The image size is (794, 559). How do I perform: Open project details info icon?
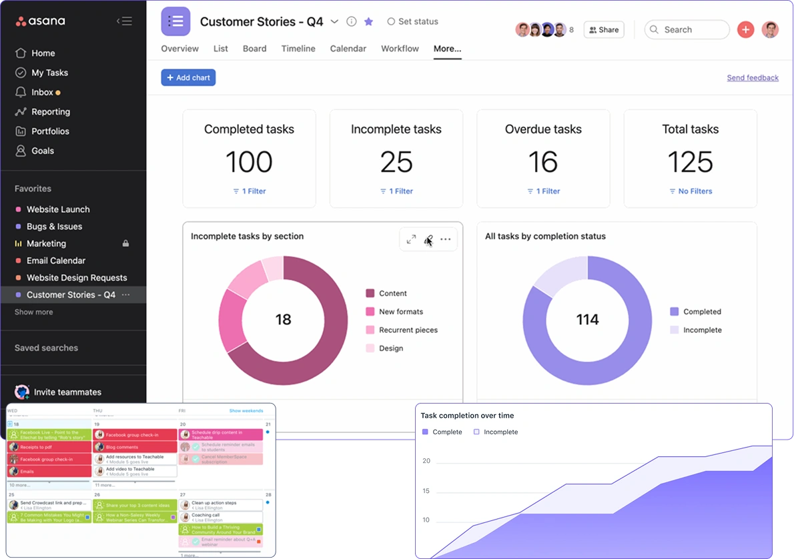point(352,21)
